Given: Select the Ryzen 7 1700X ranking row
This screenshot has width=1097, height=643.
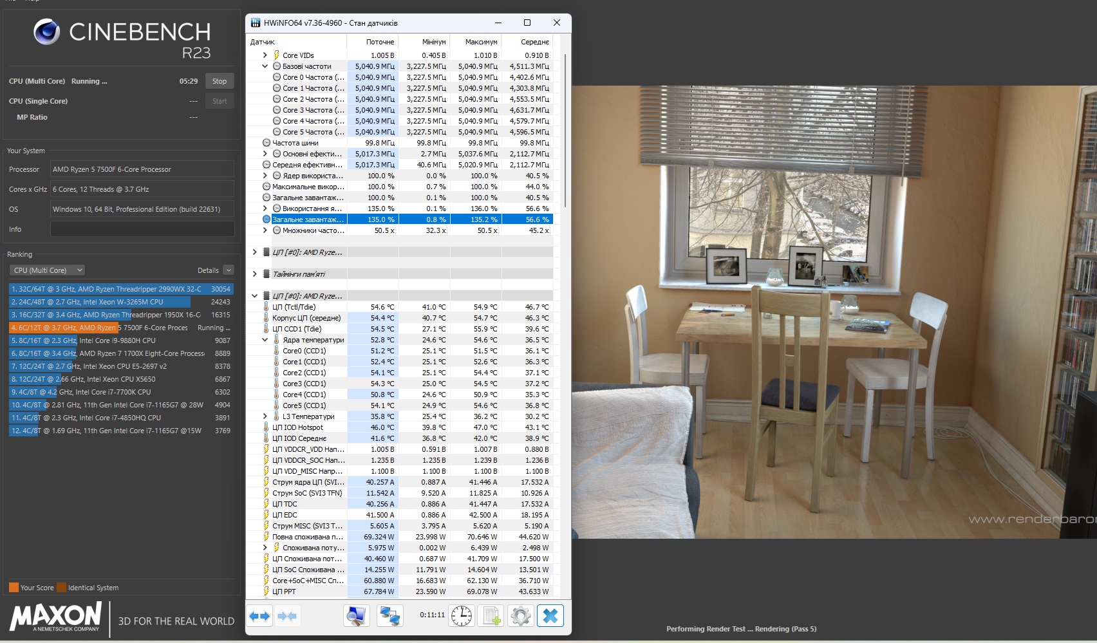Looking at the screenshot, I should pos(121,353).
